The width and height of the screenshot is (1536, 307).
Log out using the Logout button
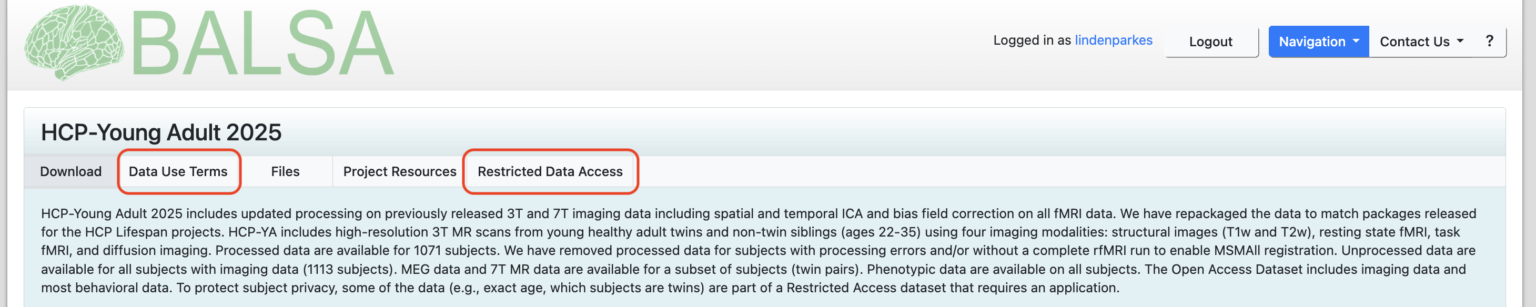pyautogui.click(x=1210, y=42)
